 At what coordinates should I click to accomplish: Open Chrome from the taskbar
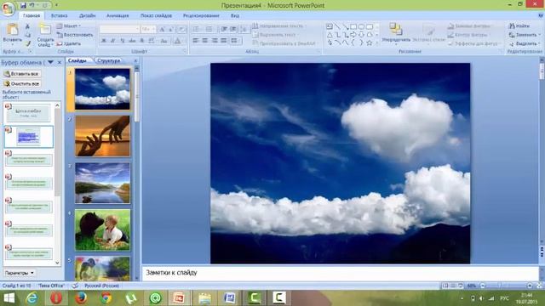coord(106,298)
